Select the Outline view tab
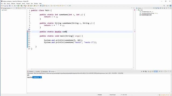Image resolution: width=172 pixels, height=96 pixels. [x=140, y=8]
